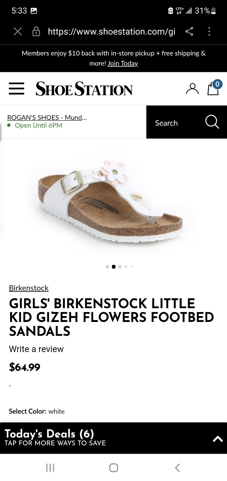View the shopping bag cart
The width and height of the screenshot is (227, 481).
point(213,88)
